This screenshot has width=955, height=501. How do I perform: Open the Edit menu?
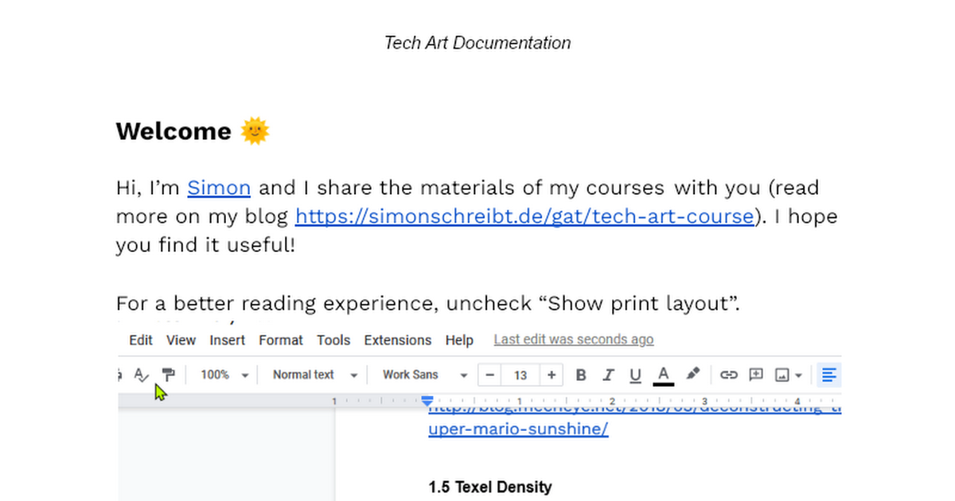(x=141, y=340)
